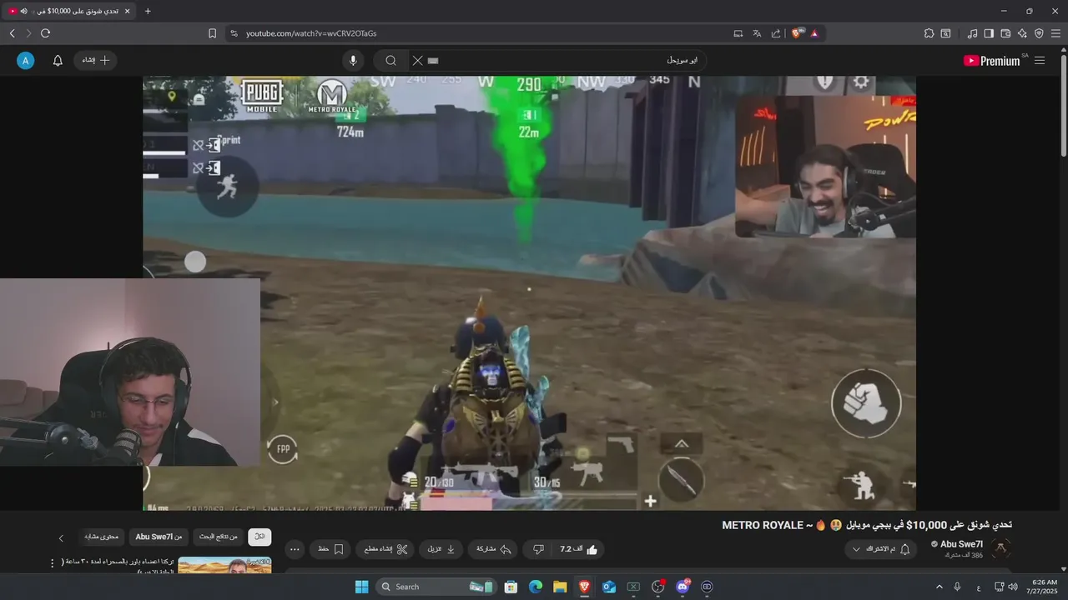
Task: Open Brave Rewards triangle icon
Action: (x=814, y=33)
